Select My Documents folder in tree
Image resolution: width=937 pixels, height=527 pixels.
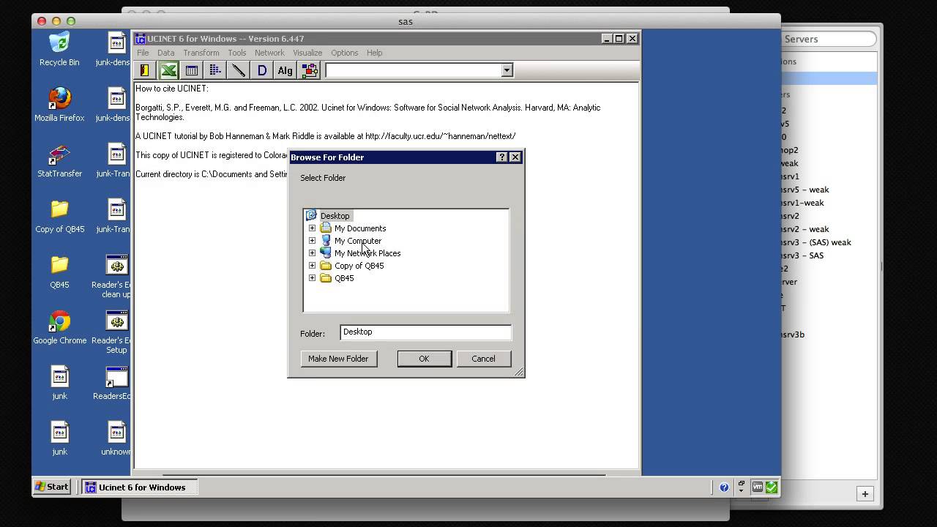click(360, 228)
